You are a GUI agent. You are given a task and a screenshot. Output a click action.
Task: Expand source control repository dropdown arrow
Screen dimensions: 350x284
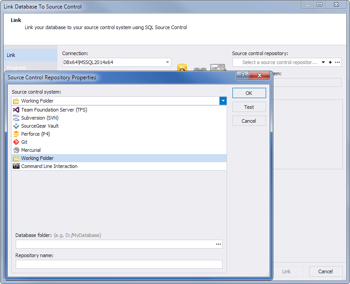click(x=323, y=62)
